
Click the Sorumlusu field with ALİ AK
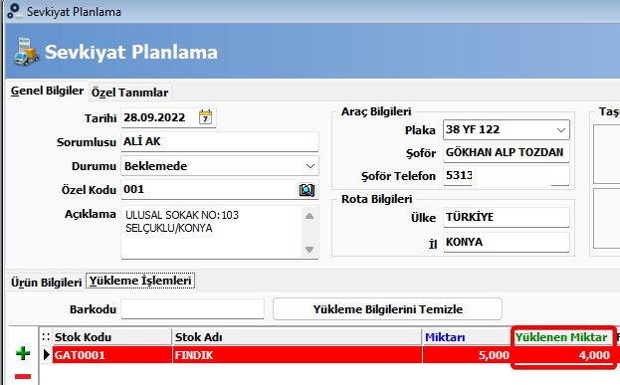(x=220, y=141)
